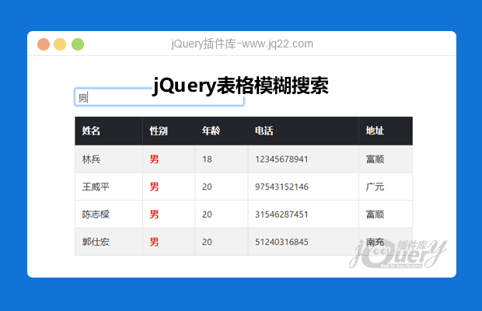
Task: Select the name cell 林兵
Action: coord(92,159)
